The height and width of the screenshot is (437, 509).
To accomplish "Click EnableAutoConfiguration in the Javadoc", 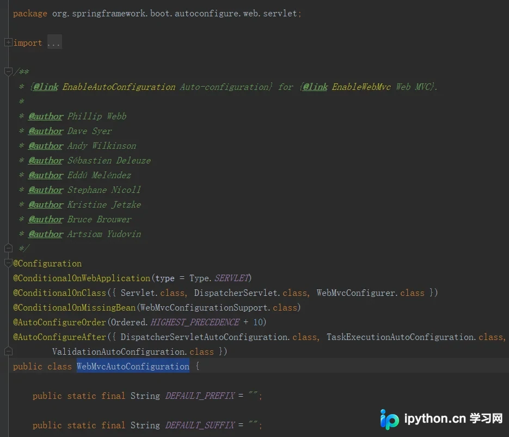I will point(119,87).
